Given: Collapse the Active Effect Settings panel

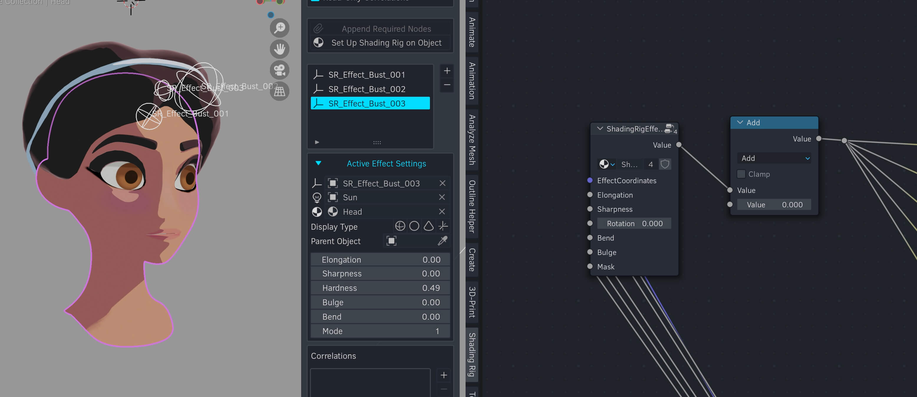Looking at the screenshot, I should (318, 163).
